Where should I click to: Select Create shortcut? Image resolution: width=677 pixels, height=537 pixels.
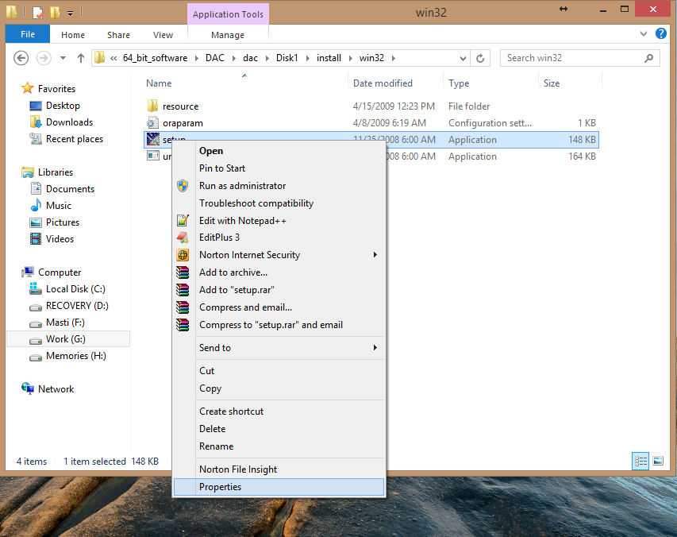click(x=279, y=411)
